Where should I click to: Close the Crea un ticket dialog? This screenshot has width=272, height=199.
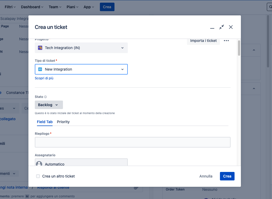[231, 27]
